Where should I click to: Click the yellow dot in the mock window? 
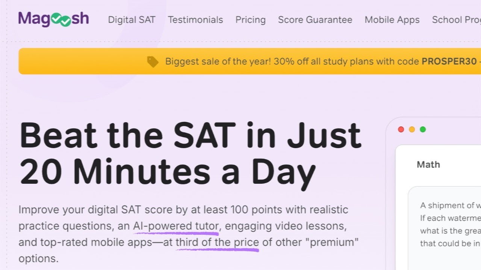412,129
